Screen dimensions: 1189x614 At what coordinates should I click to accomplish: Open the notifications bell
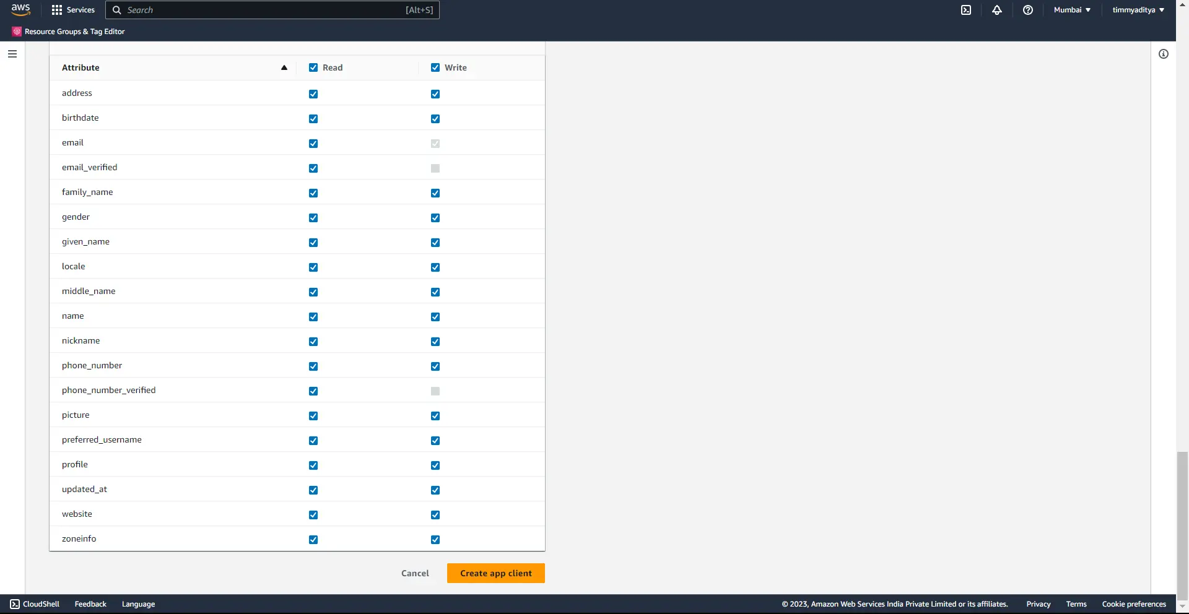tap(997, 10)
